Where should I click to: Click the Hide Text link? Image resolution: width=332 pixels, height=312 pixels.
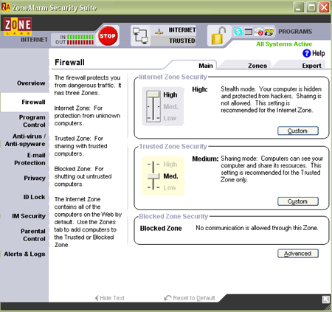tap(112, 298)
